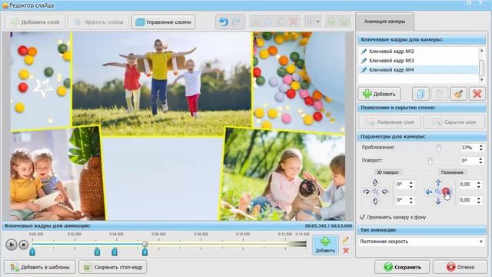This screenshot has width=492, height=277.
Task: Click the Приближение slider handle
Action: point(439,148)
